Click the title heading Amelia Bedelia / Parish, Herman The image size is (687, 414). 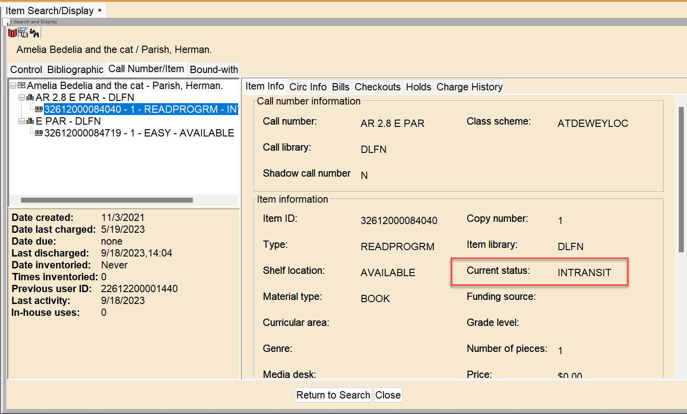tap(114, 49)
